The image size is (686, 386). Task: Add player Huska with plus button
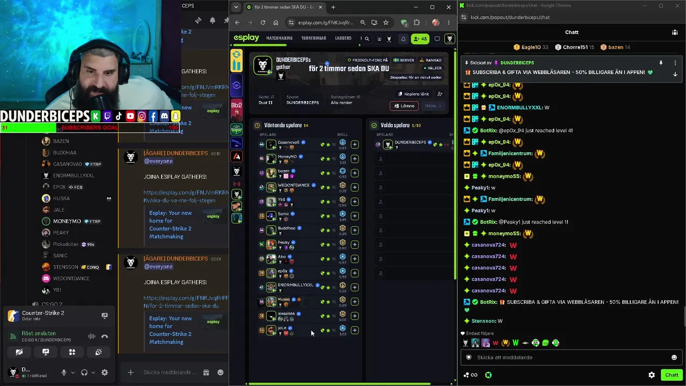354,301
